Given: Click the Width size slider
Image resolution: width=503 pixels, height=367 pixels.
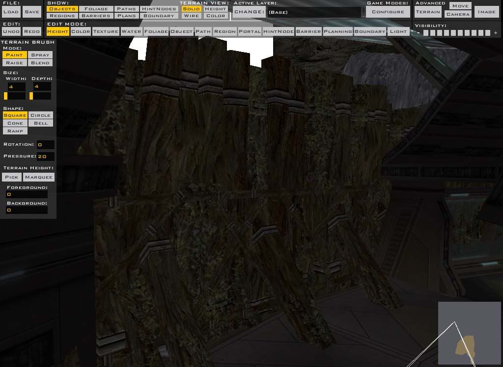Looking at the screenshot, I should (14, 96).
